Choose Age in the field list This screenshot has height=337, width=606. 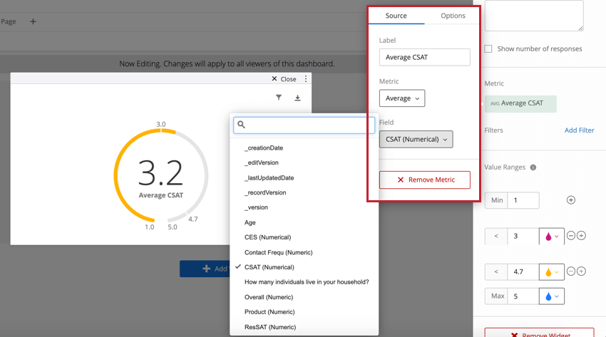pos(250,222)
